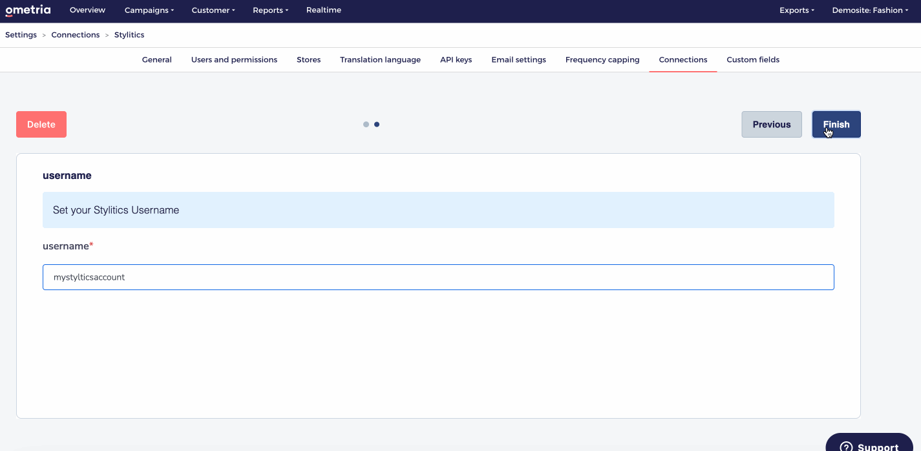Switch to Email settings tab
Image resolution: width=921 pixels, height=451 pixels.
coord(518,59)
